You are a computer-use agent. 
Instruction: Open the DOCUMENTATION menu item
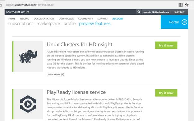click(44, 19)
